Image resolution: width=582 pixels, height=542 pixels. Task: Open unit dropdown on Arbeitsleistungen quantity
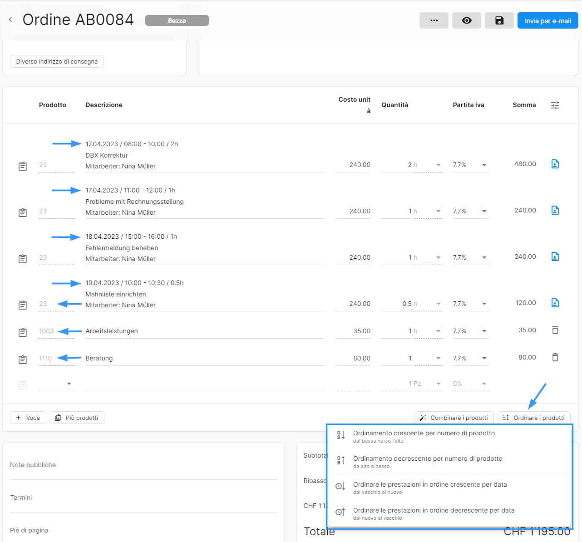tap(438, 331)
